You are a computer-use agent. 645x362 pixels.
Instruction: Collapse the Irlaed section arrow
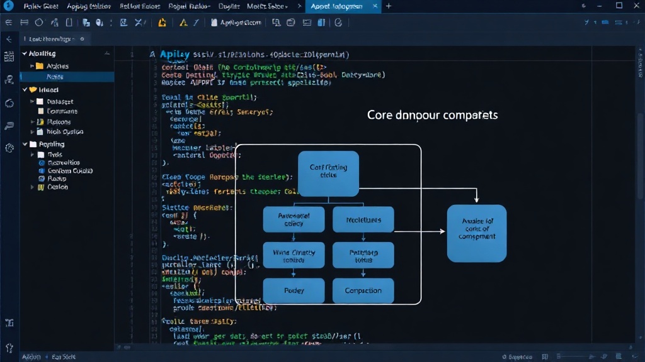pos(25,89)
